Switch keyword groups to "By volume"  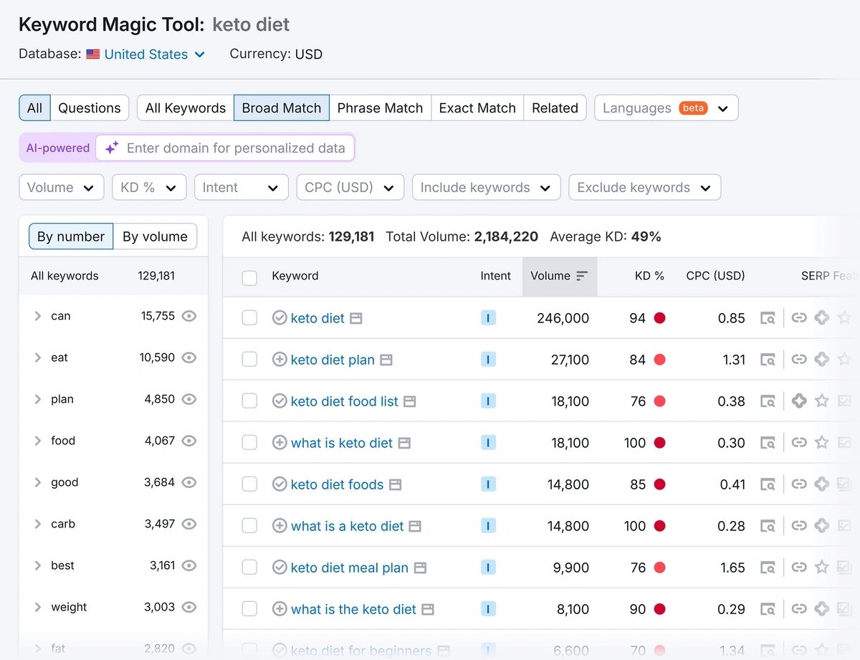156,236
